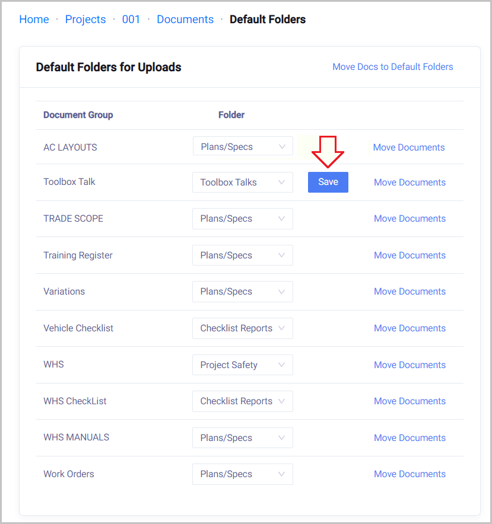The image size is (492, 524).
Task: Move Documents for WHS CheckList row
Action: point(410,401)
